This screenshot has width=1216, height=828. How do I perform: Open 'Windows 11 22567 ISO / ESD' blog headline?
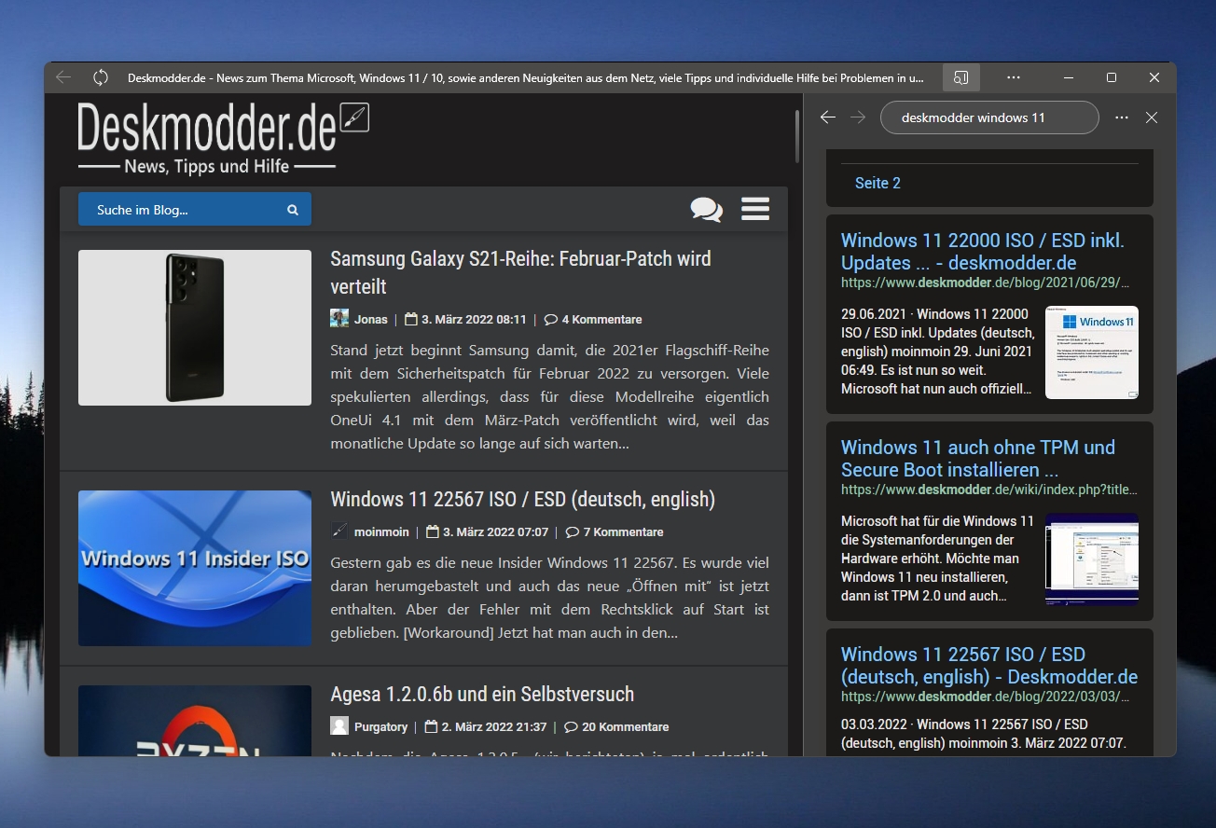pos(522,500)
